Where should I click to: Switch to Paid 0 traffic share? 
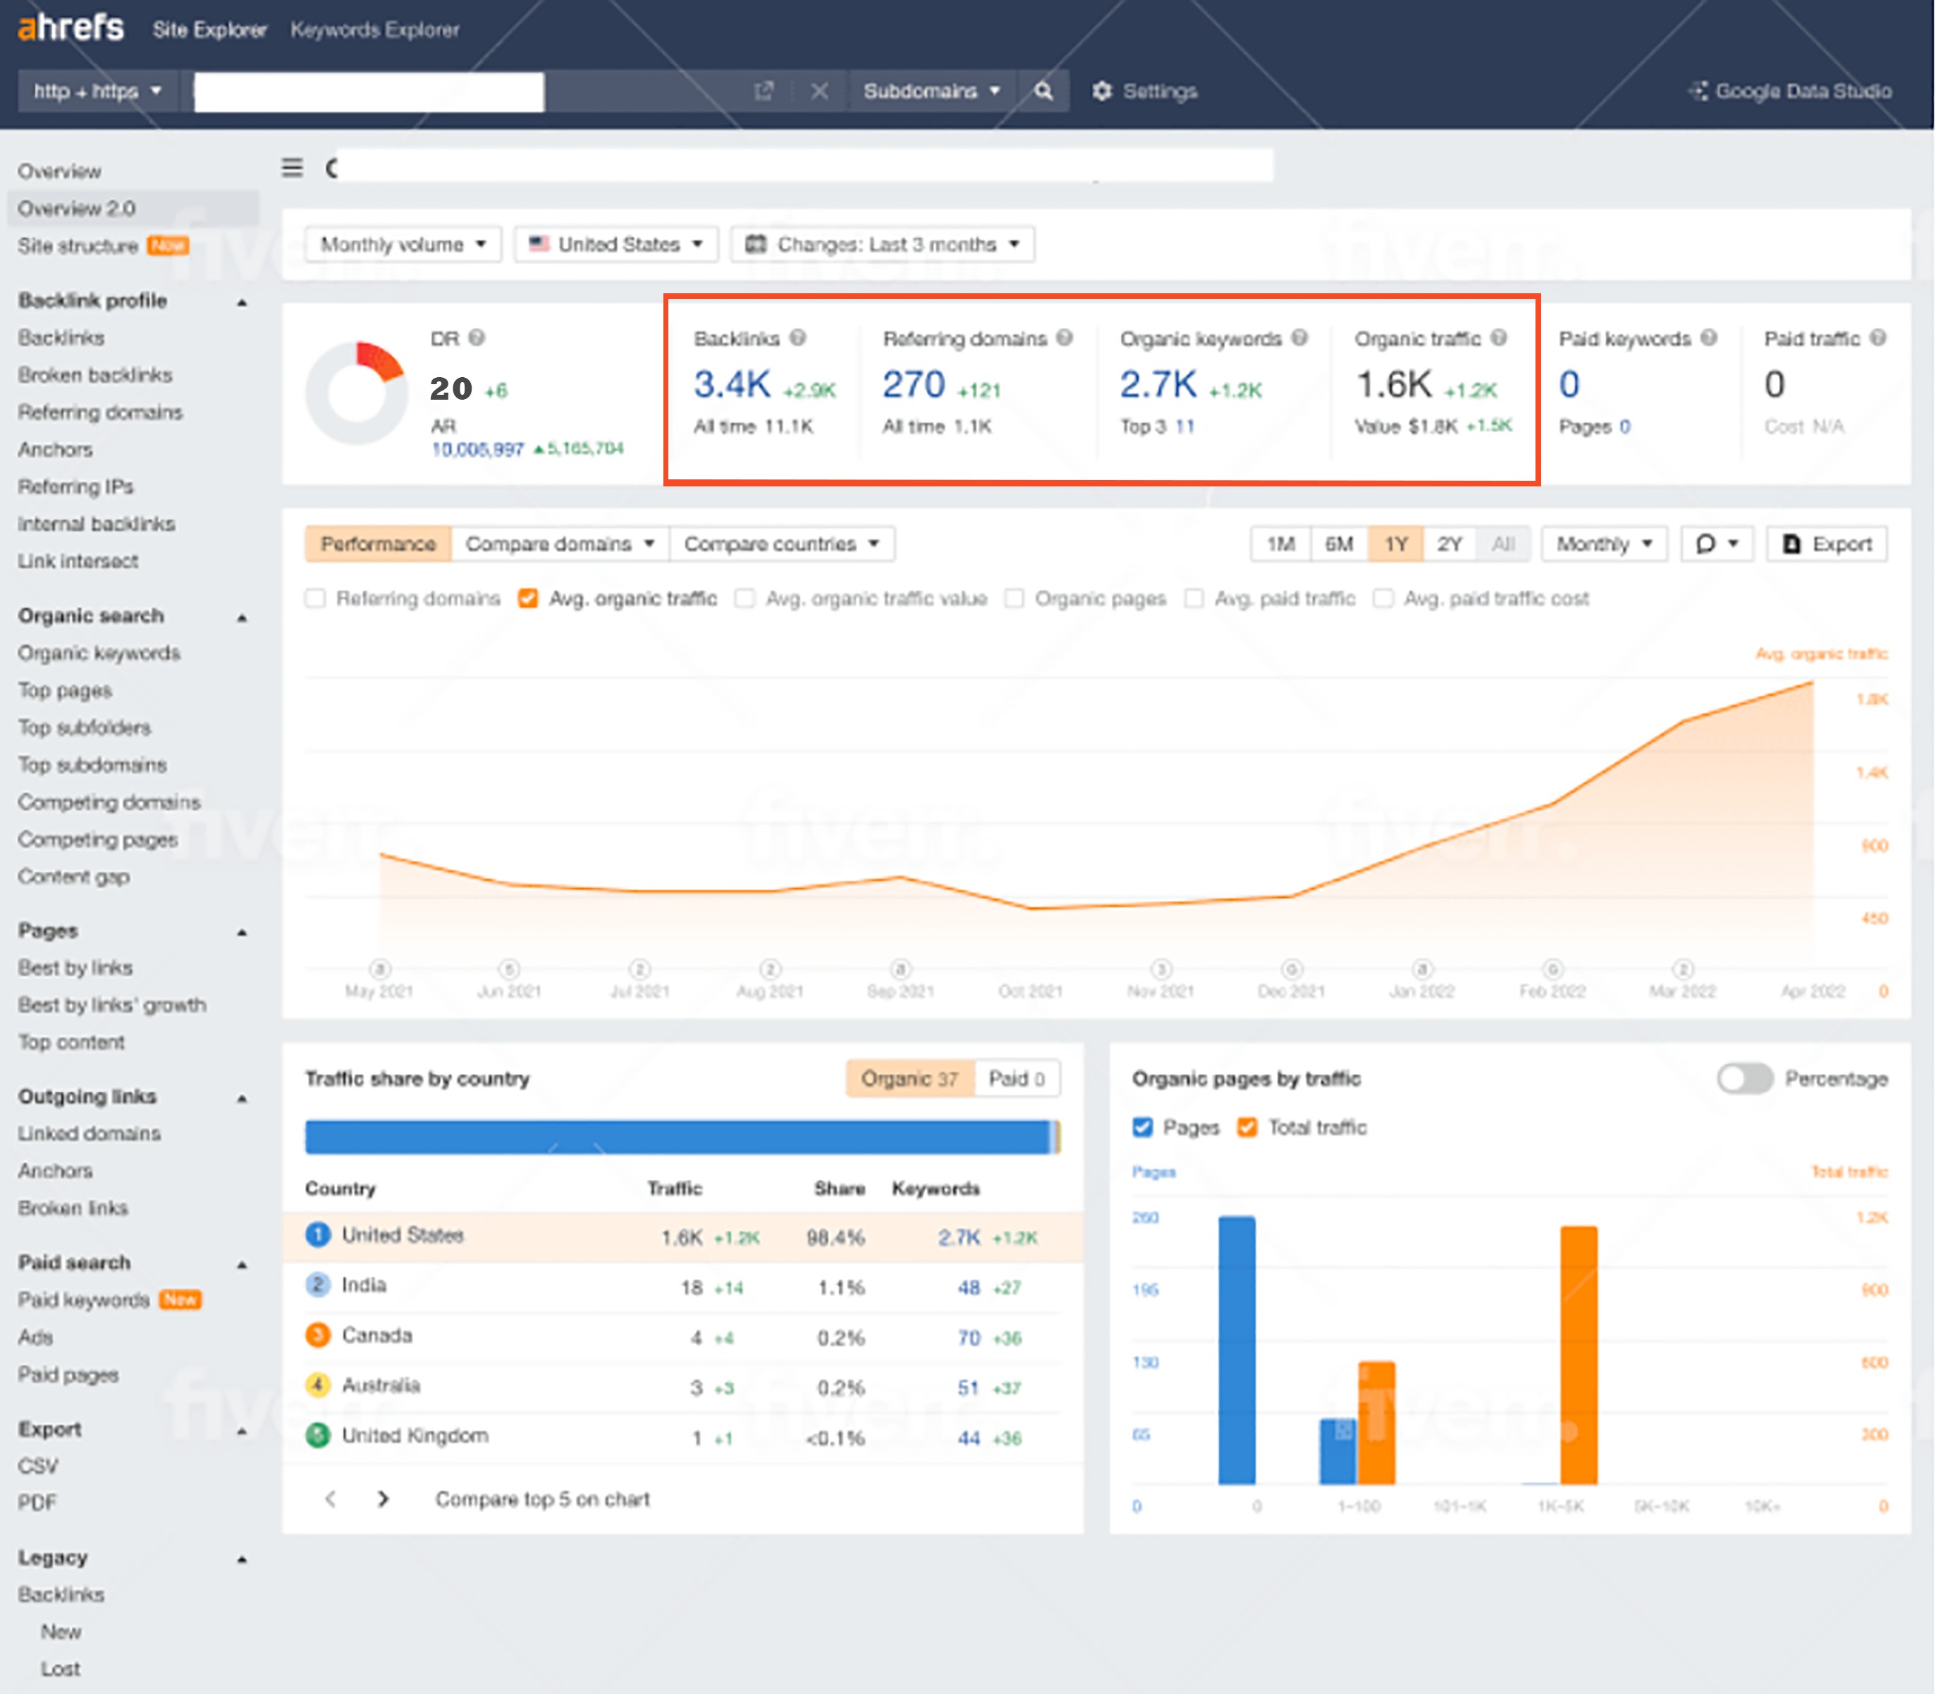coord(1017,1079)
